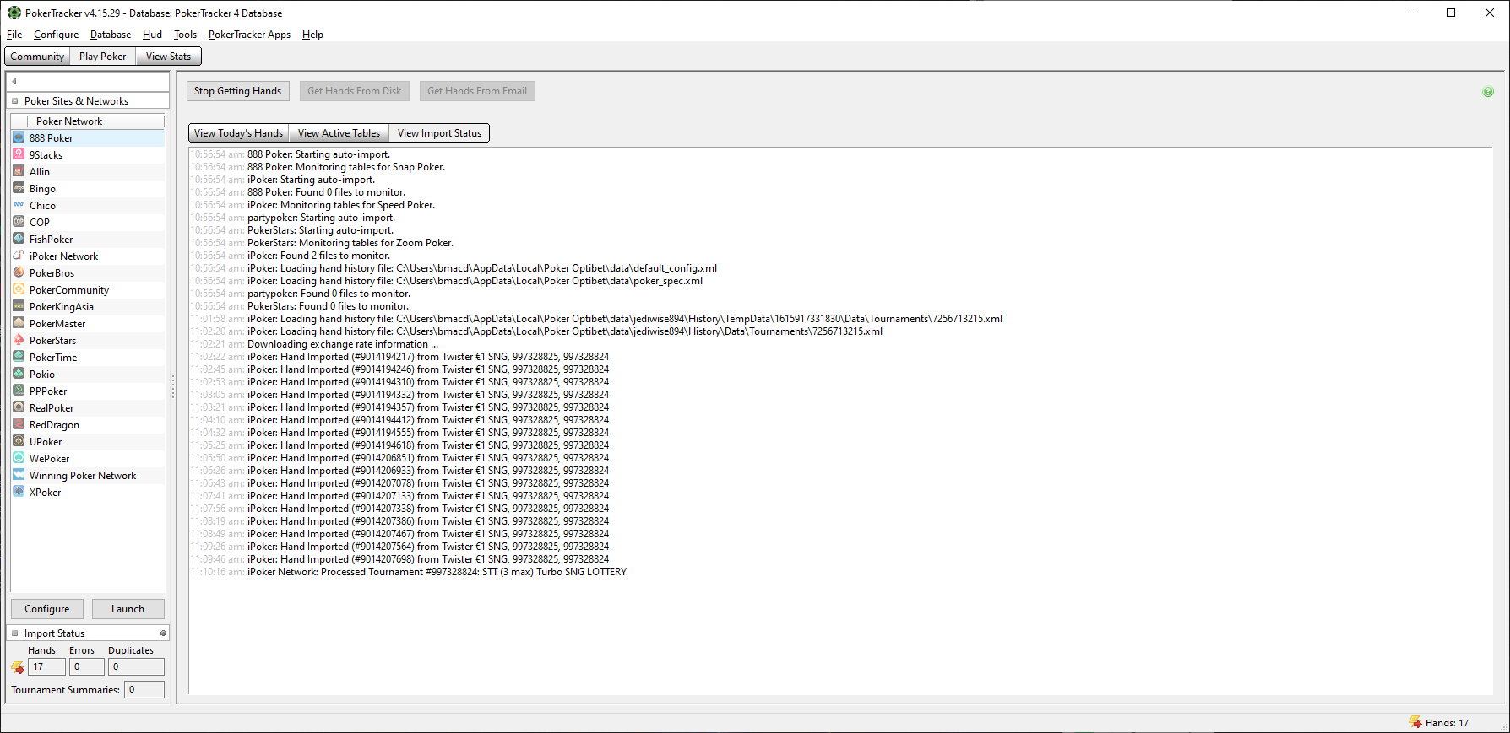Open the Configure menu
The height and width of the screenshot is (733, 1510).
57,35
